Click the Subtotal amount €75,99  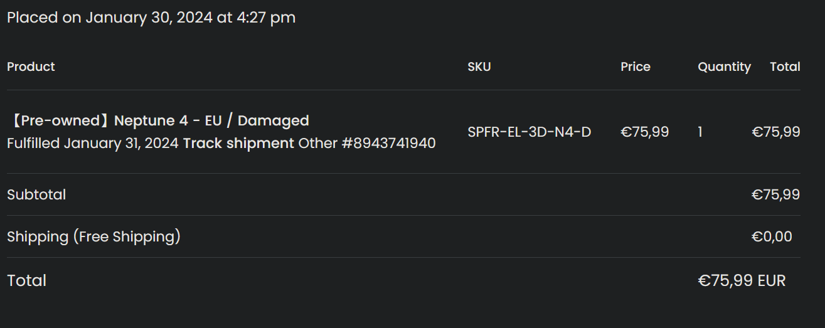click(776, 194)
